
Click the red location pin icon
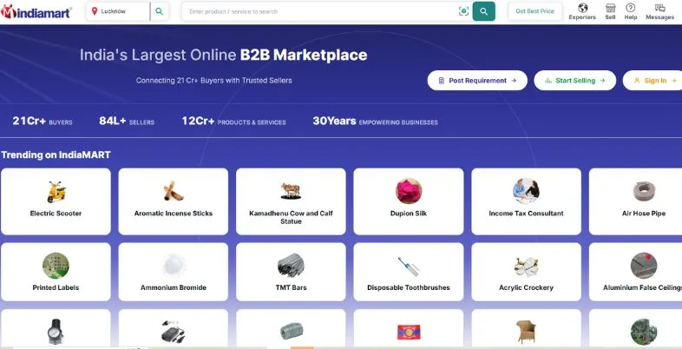tap(95, 11)
